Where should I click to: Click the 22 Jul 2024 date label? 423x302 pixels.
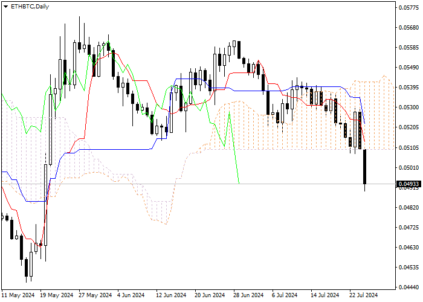point(364,295)
